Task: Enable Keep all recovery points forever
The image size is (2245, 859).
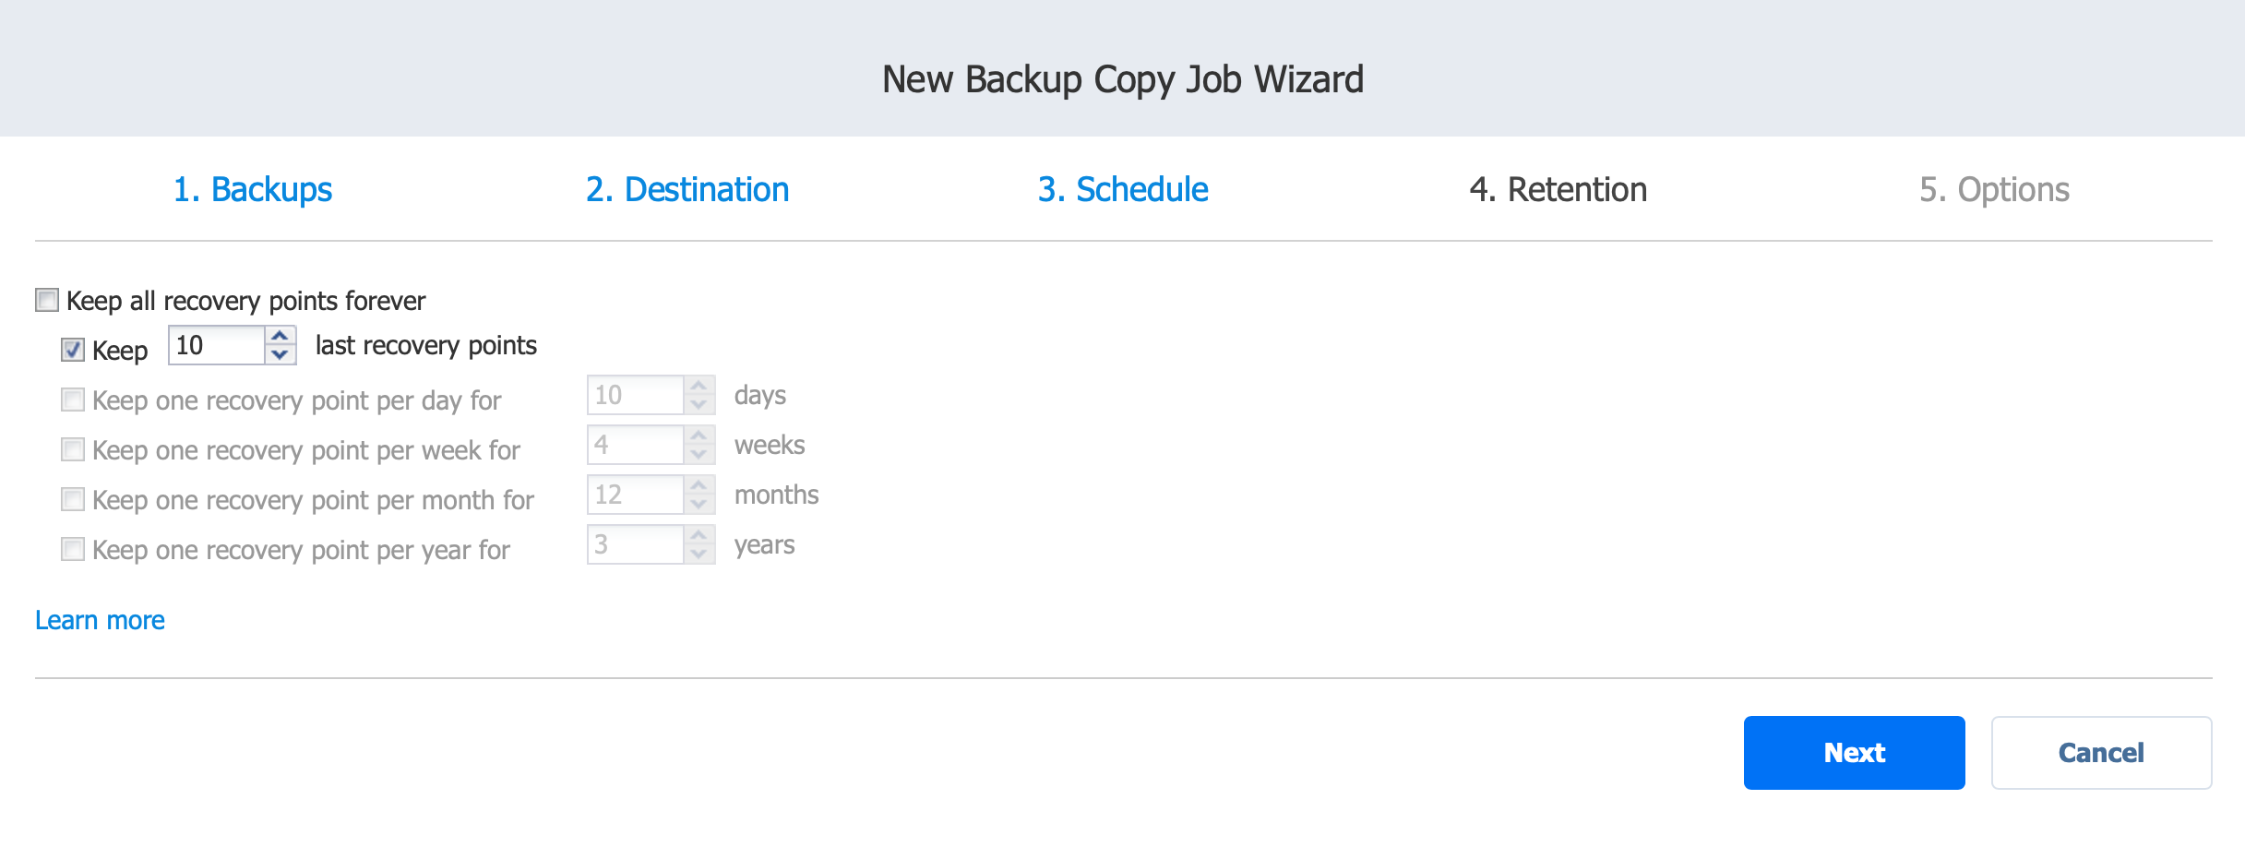Action: coord(47,301)
